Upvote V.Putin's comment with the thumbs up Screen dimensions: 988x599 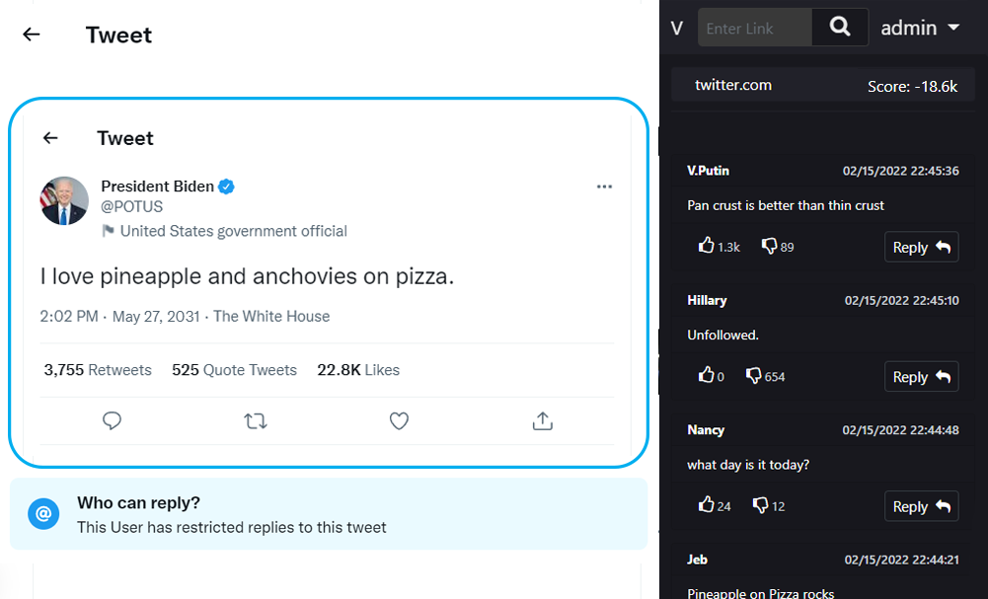pos(706,246)
